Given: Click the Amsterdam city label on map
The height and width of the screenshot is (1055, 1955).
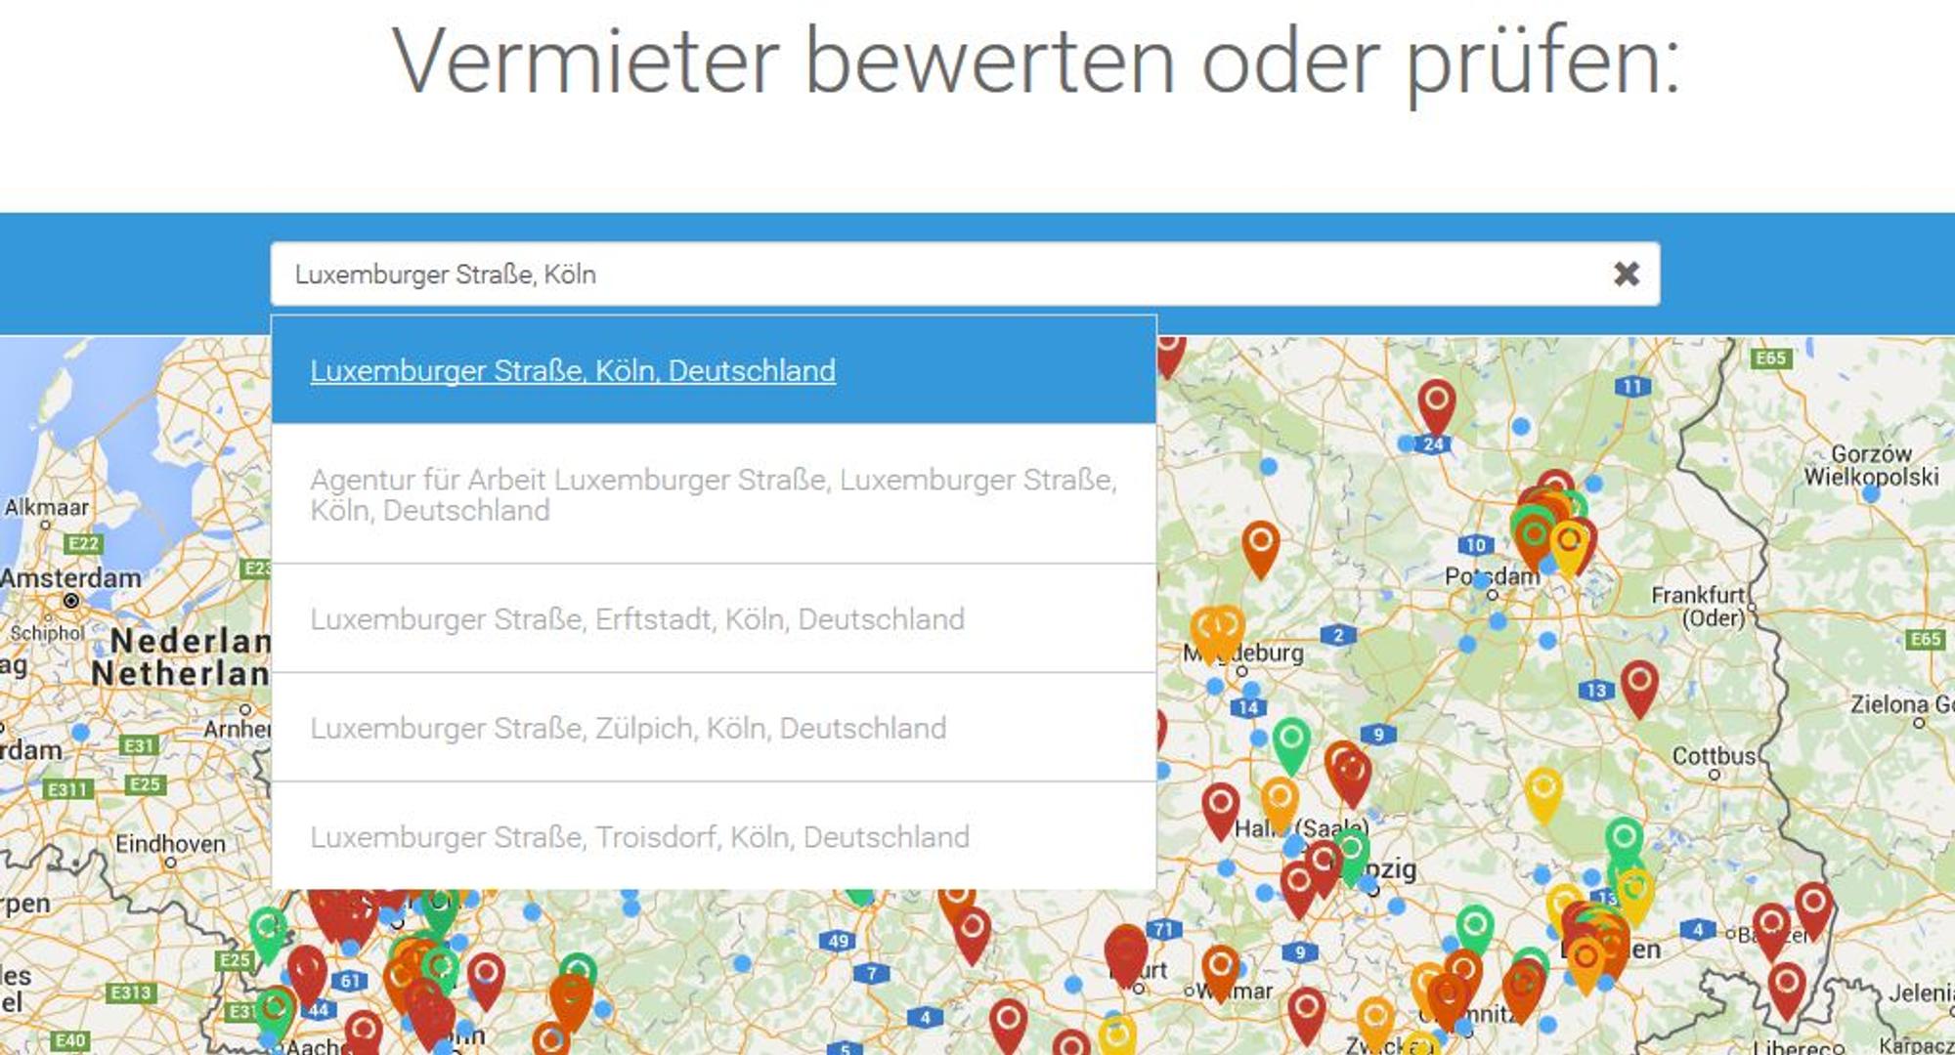Looking at the screenshot, I should (70, 578).
